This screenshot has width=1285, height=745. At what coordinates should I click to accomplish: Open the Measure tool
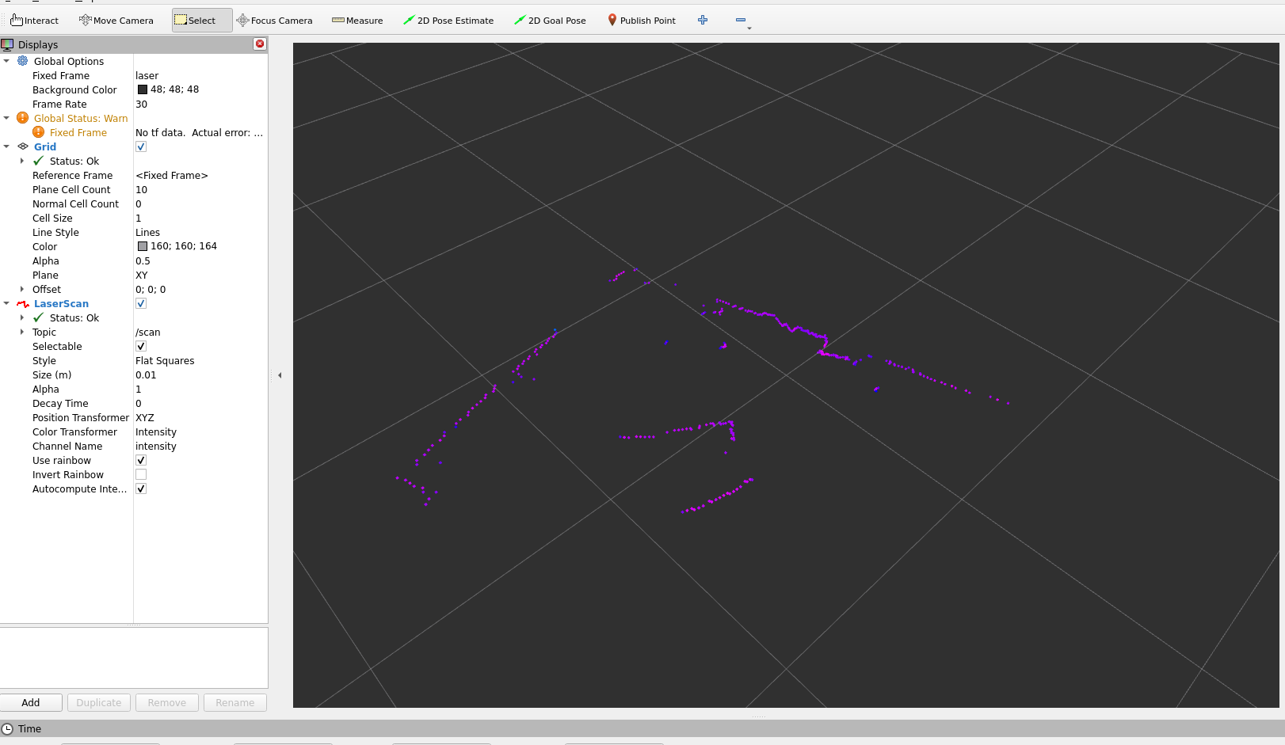(x=357, y=20)
